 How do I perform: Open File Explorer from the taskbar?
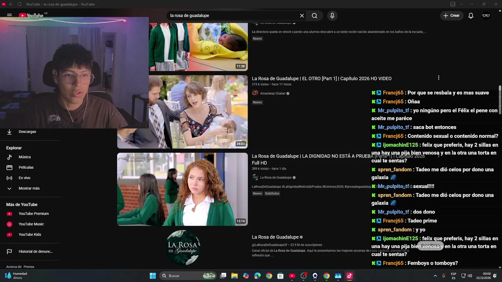235,276
